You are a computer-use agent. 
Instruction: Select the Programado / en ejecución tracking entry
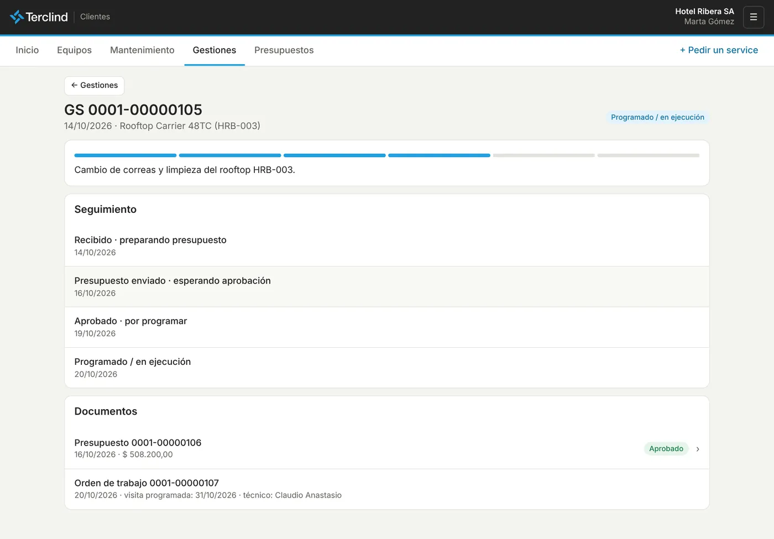click(387, 368)
